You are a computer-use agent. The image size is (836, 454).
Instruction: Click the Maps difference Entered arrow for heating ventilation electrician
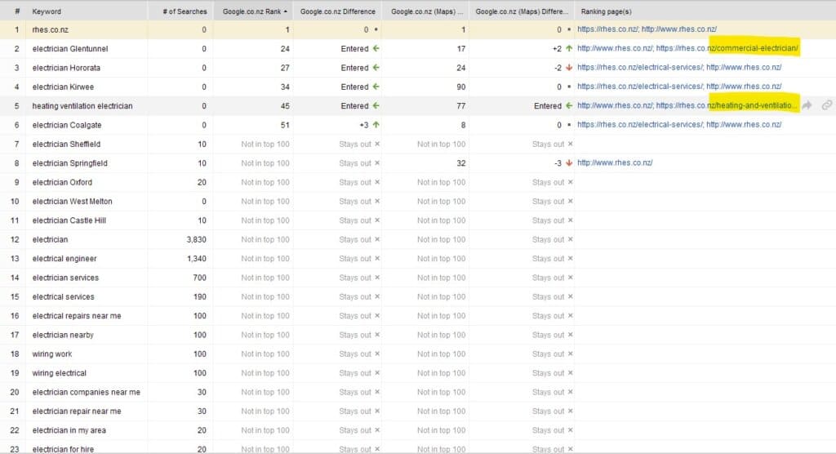click(x=569, y=105)
